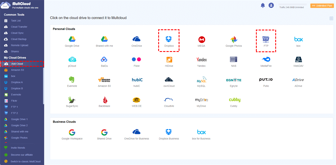This screenshot has width=336, height=165.
Task: Switch to classic MultCloud
Action: (x=25, y=161)
